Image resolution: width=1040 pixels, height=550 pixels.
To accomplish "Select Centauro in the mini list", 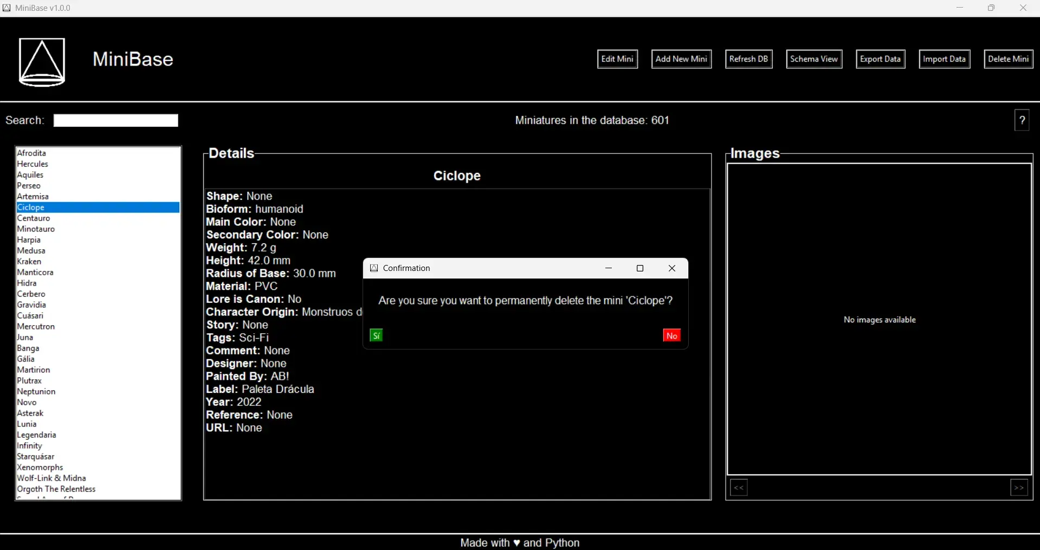I will tap(98, 218).
